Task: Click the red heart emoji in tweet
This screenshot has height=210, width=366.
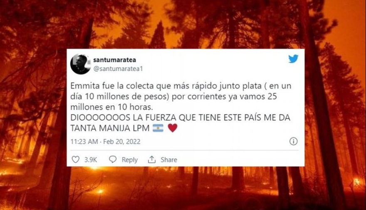Action: click(173, 128)
